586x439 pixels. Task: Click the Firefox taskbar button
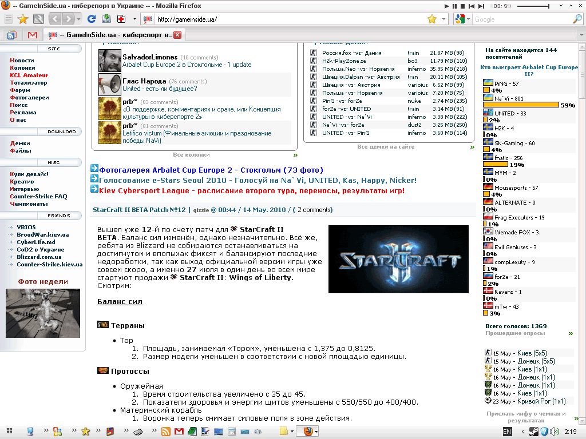pos(308,432)
